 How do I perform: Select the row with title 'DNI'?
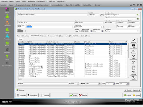[73, 56]
